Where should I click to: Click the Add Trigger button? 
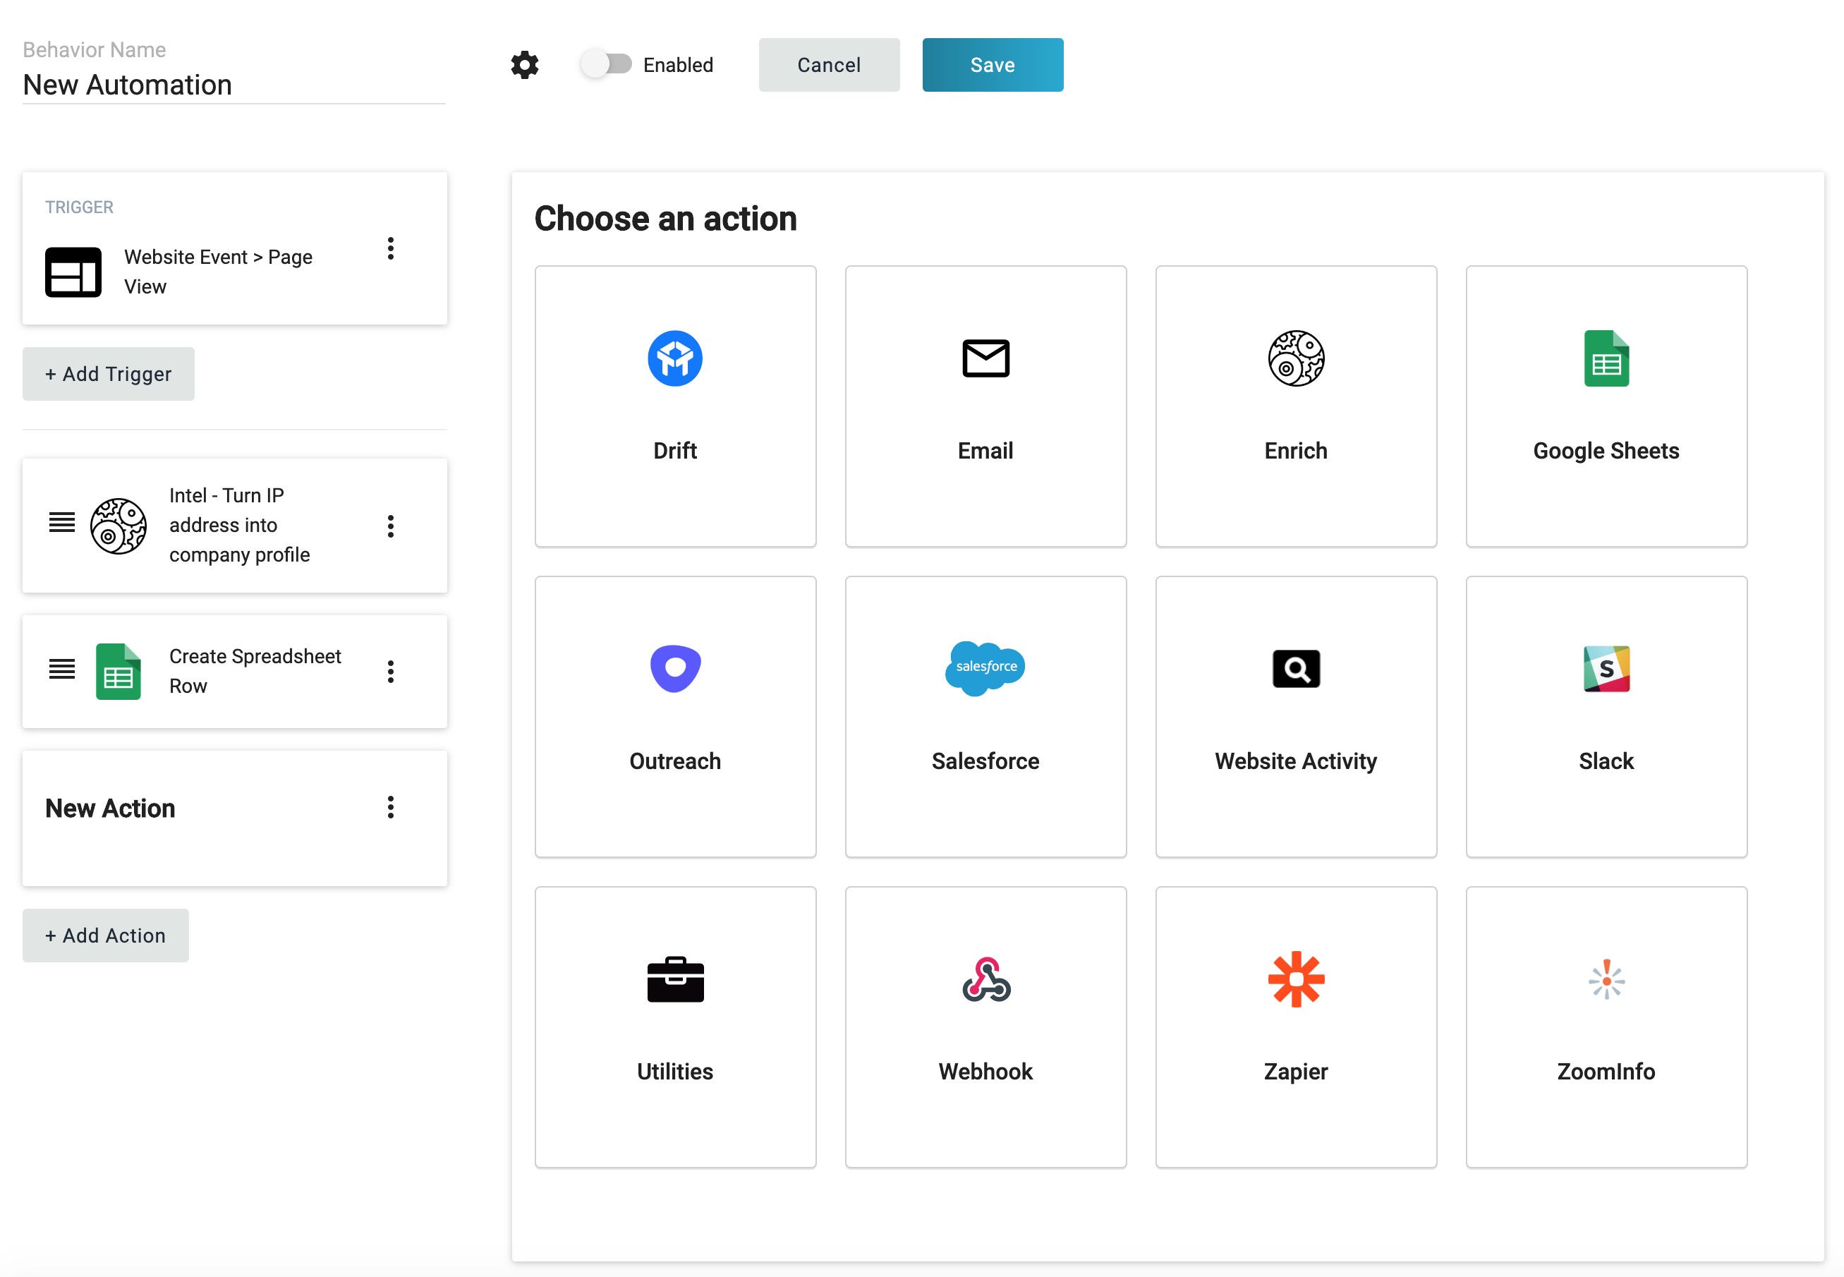pyautogui.click(x=108, y=374)
